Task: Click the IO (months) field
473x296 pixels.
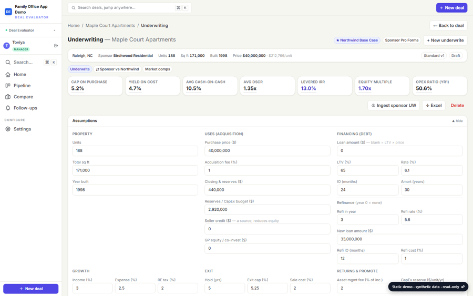Action: 368,190
